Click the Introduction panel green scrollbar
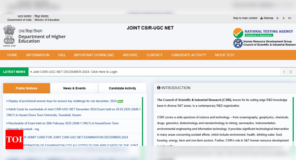 293,119
